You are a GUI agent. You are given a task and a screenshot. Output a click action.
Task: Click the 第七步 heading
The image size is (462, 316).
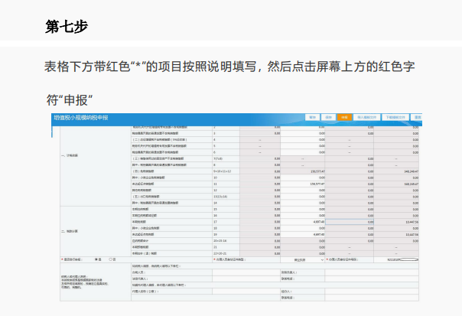coord(67,27)
